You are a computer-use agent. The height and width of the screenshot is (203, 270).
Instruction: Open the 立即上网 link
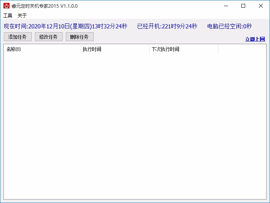pos(255,39)
